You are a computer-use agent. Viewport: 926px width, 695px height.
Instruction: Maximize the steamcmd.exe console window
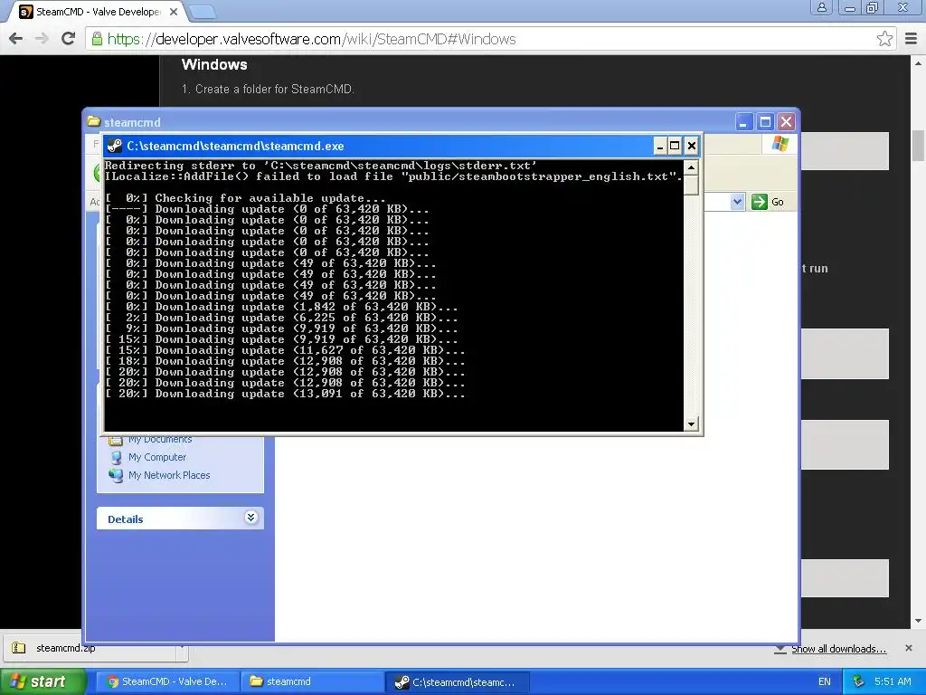tap(675, 146)
